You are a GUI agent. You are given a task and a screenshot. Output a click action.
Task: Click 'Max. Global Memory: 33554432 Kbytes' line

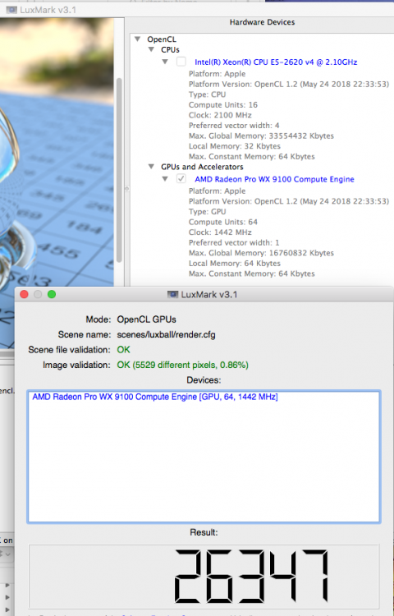261,136
